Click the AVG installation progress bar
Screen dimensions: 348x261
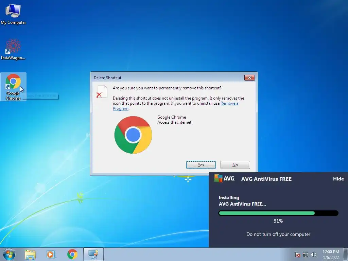tap(278, 213)
